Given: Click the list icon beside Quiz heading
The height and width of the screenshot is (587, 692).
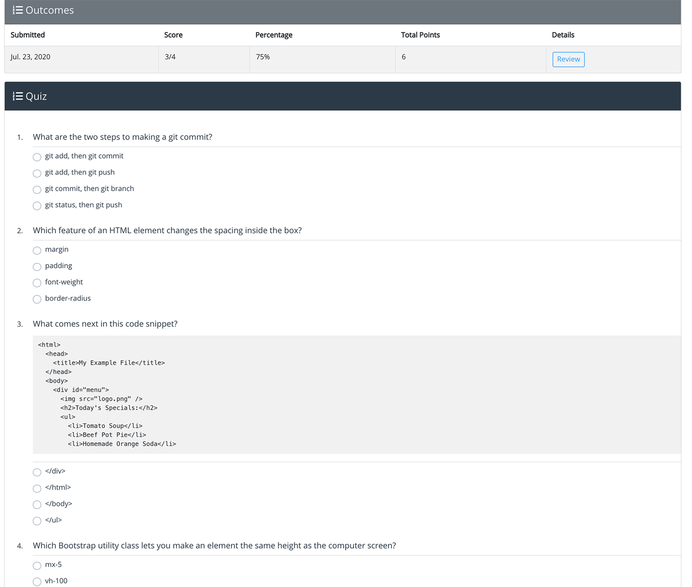Looking at the screenshot, I should pyautogui.click(x=18, y=96).
